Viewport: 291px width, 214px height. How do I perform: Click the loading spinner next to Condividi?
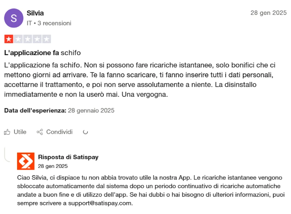click(85, 132)
